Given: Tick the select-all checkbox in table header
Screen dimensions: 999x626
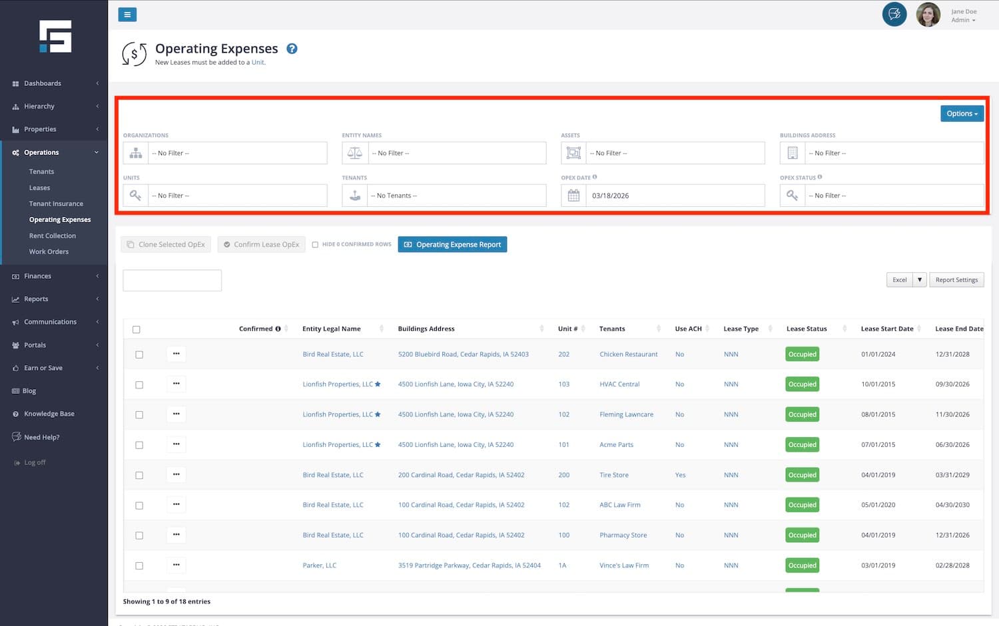Looking at the screenshot, I should (x=137, y=329).
